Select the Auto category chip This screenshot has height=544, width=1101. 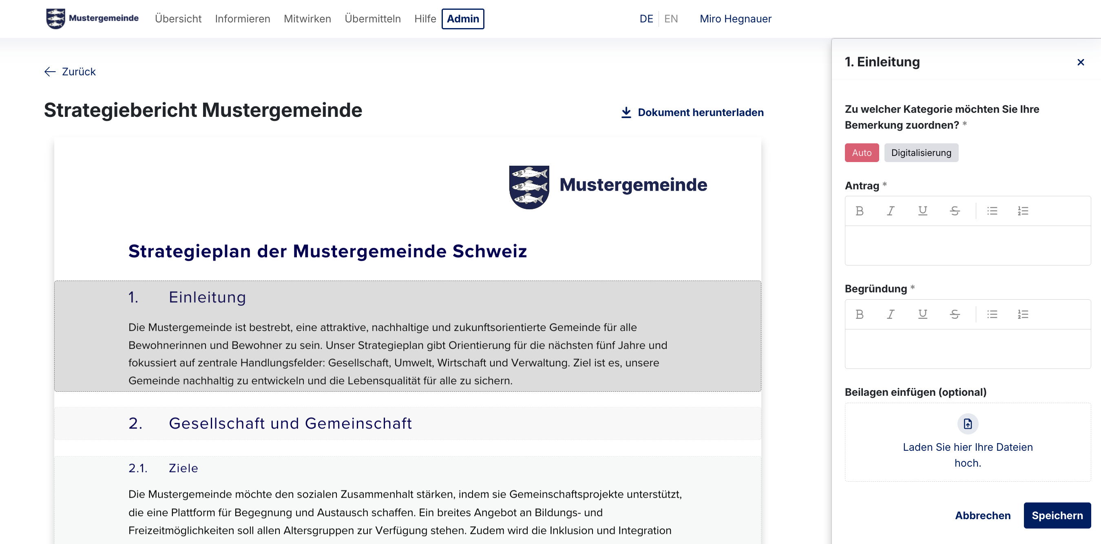(x=861, y=153)
